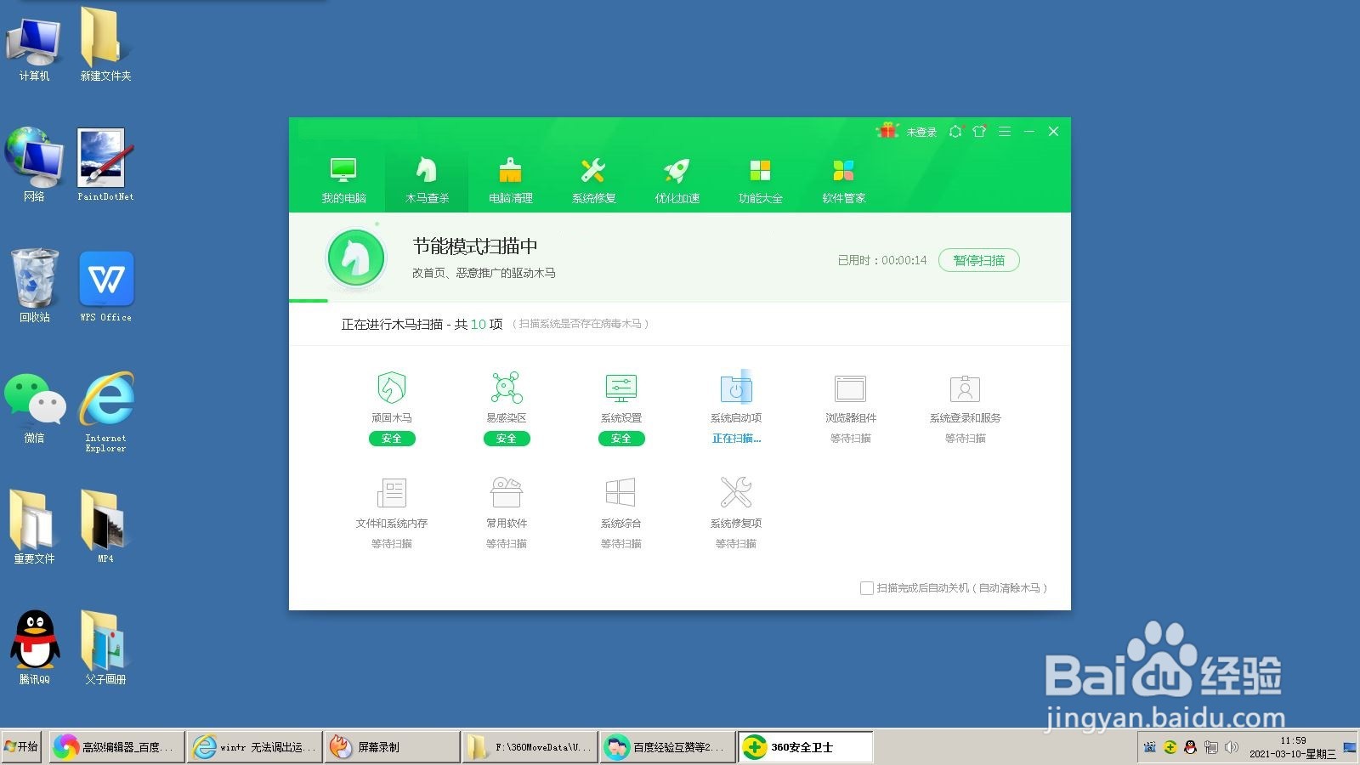Select the 网络 desktop icon
Viewport: 1360px width, 765px height.
click(34, 165)
